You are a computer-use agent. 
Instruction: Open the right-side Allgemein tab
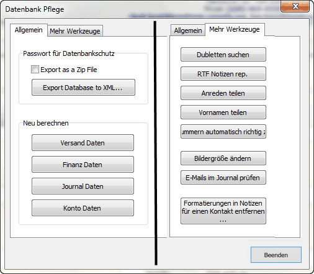188,30
